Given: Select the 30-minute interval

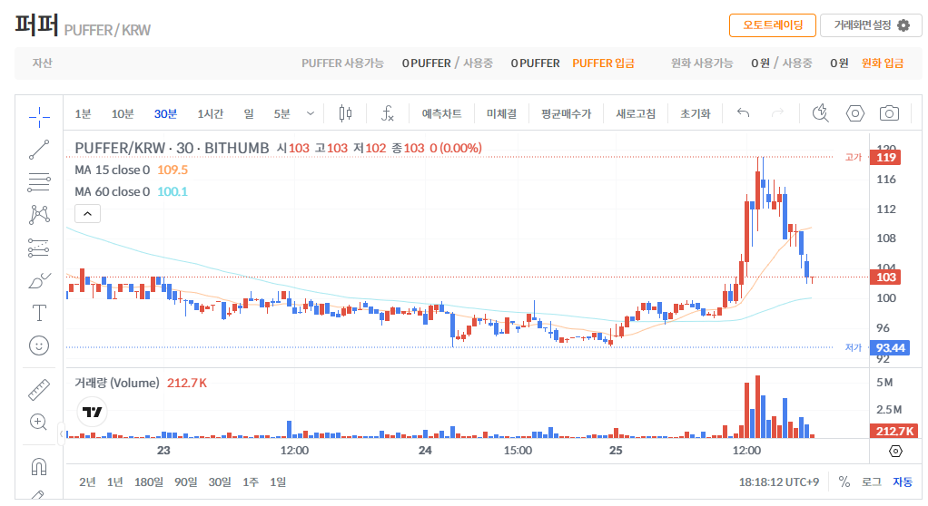Looking at the screenshot, I should click(x=165, y=113).
